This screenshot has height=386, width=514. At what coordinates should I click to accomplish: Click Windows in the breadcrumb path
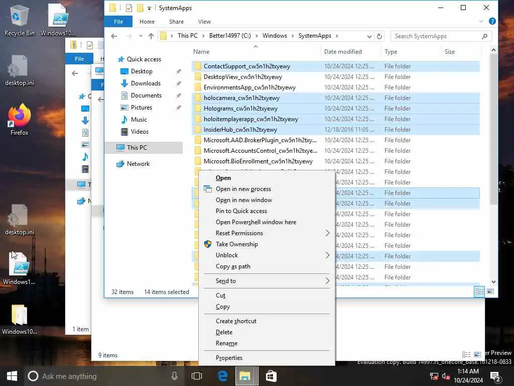coord(275,36)
